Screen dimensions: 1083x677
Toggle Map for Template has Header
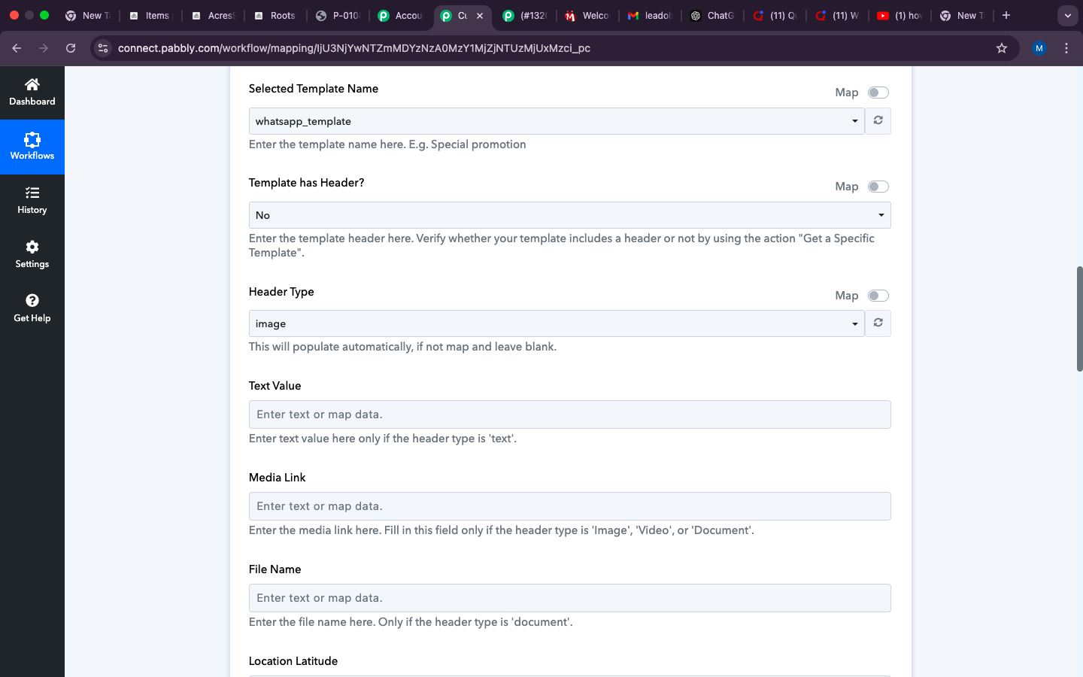tap(878, 187)
